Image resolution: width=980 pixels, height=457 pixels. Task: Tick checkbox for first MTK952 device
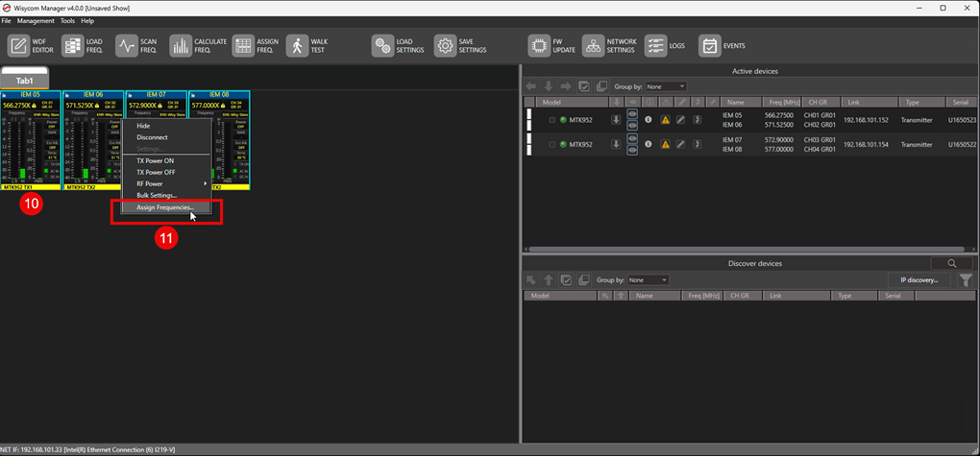point(552,120)
